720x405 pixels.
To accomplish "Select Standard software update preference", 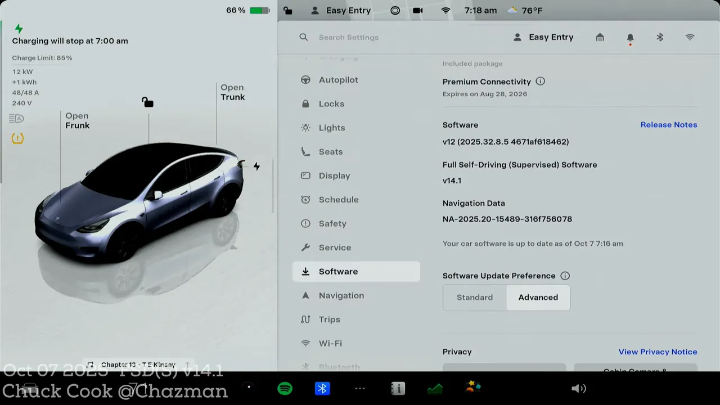I will 475,298.
